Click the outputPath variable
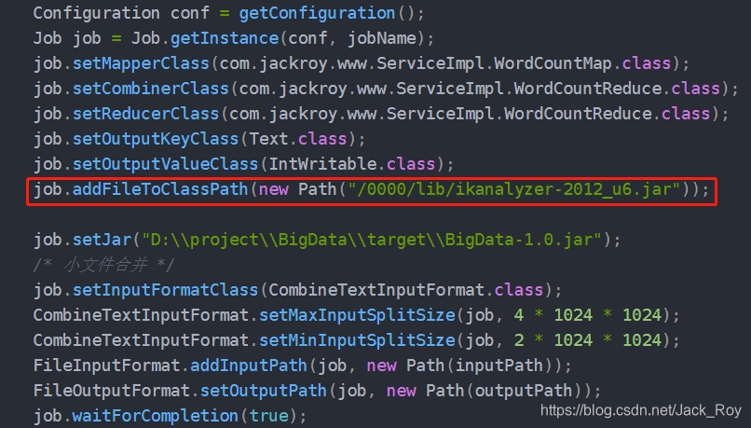The width and height of the screenshot is (751, 428). pos(524,391)
